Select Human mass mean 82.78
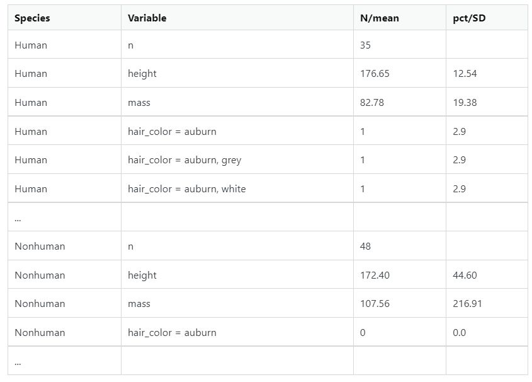 (372, 103)
